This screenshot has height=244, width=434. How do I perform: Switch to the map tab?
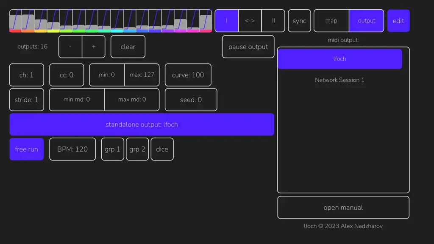pos(331,21)
